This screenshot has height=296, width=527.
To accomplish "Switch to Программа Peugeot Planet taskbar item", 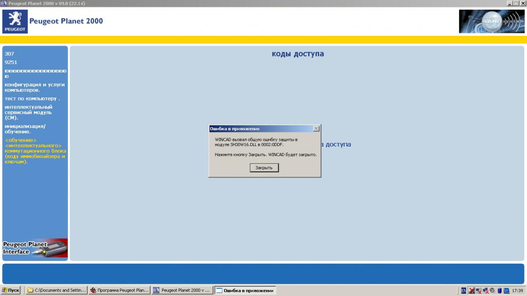I will tap(119, 290).
